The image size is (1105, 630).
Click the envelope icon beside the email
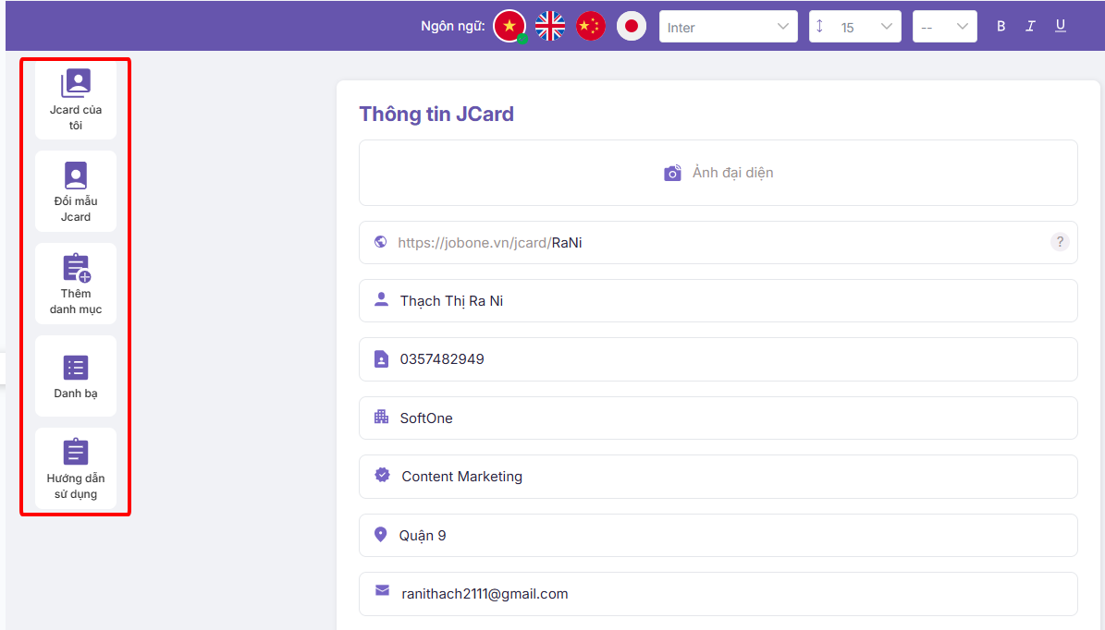point(382,590)
